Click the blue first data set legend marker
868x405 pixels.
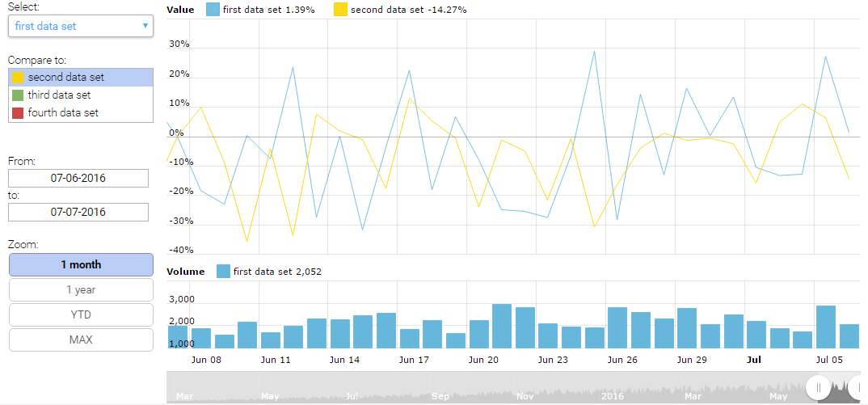(x=213, y=10)
